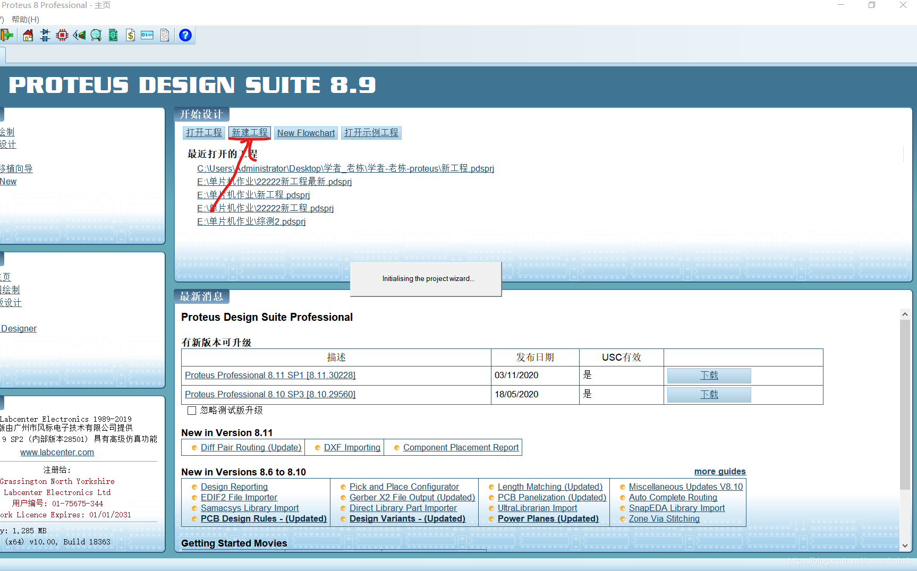Click the New Flowchart button
This screenshot has height=571, width=917.
pos(306,133)
